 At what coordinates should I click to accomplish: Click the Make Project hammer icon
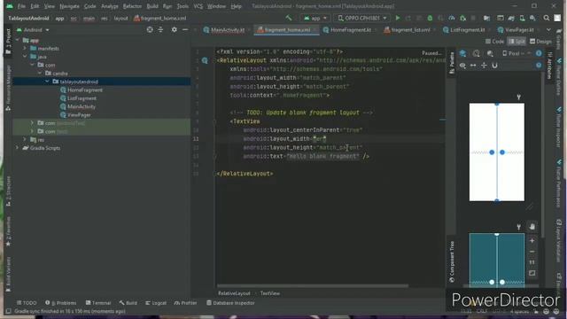click(289, 18)
